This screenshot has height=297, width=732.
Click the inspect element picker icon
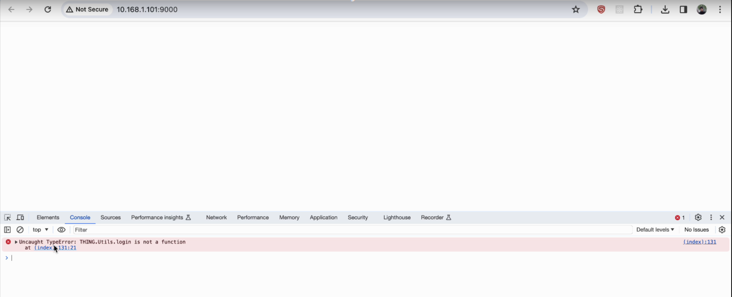7,217
